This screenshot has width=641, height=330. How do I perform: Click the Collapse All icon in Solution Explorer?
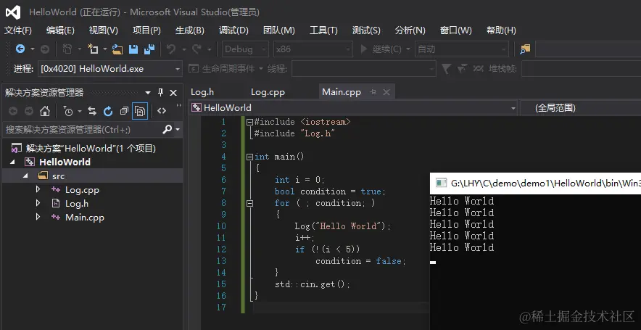coord(124,111)
